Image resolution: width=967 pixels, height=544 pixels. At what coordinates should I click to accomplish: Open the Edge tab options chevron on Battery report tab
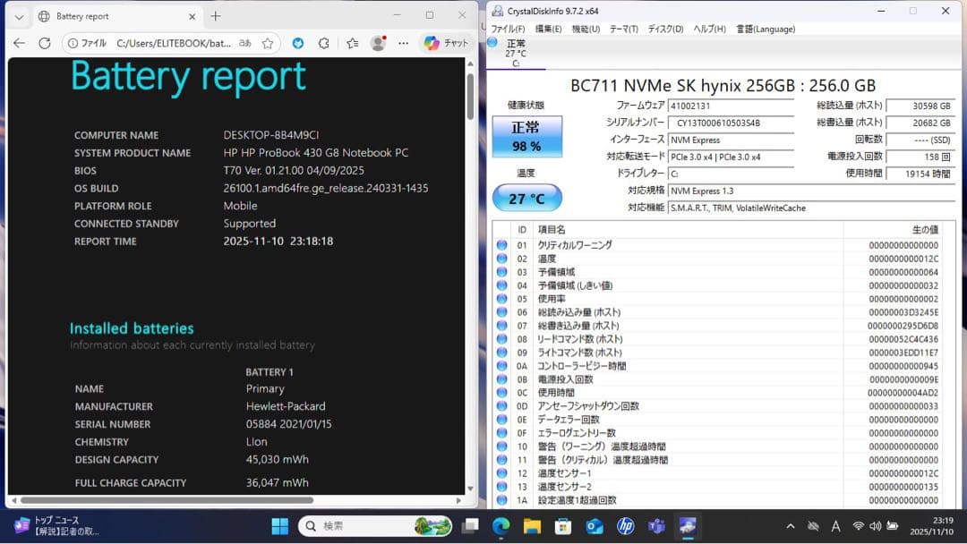click(x=18, y=15)
